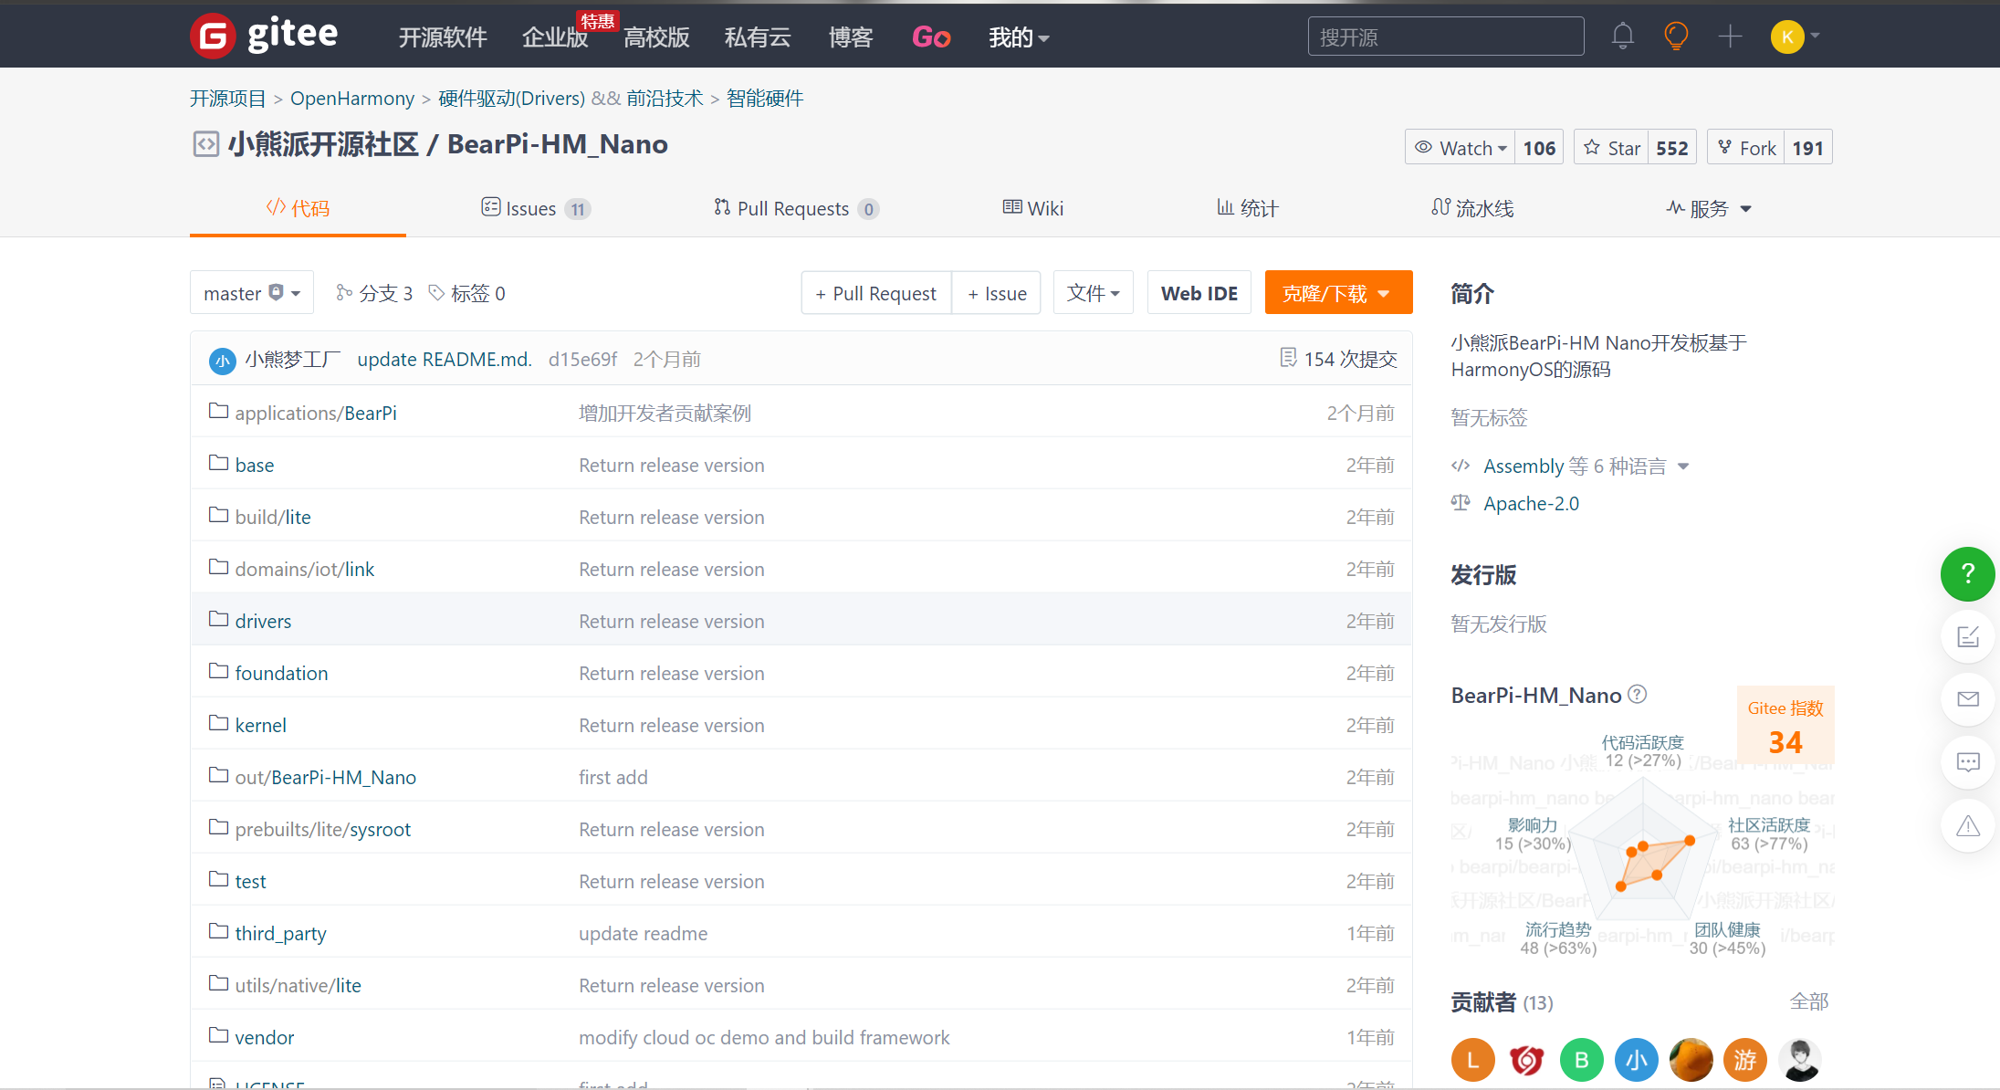Click the vendor folder icon
The width and height of the screenshot is (2000, 1090).
coord(218,1035)
